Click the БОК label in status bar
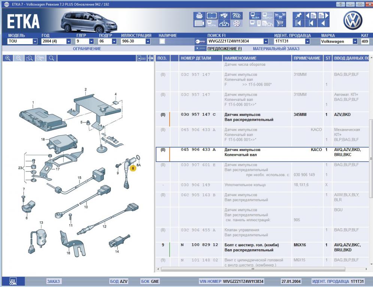373x287 pixels. click(x=145, y=281)
